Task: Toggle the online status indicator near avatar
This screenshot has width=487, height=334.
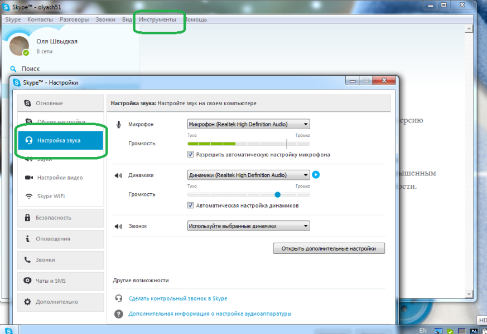Action: 25,51
